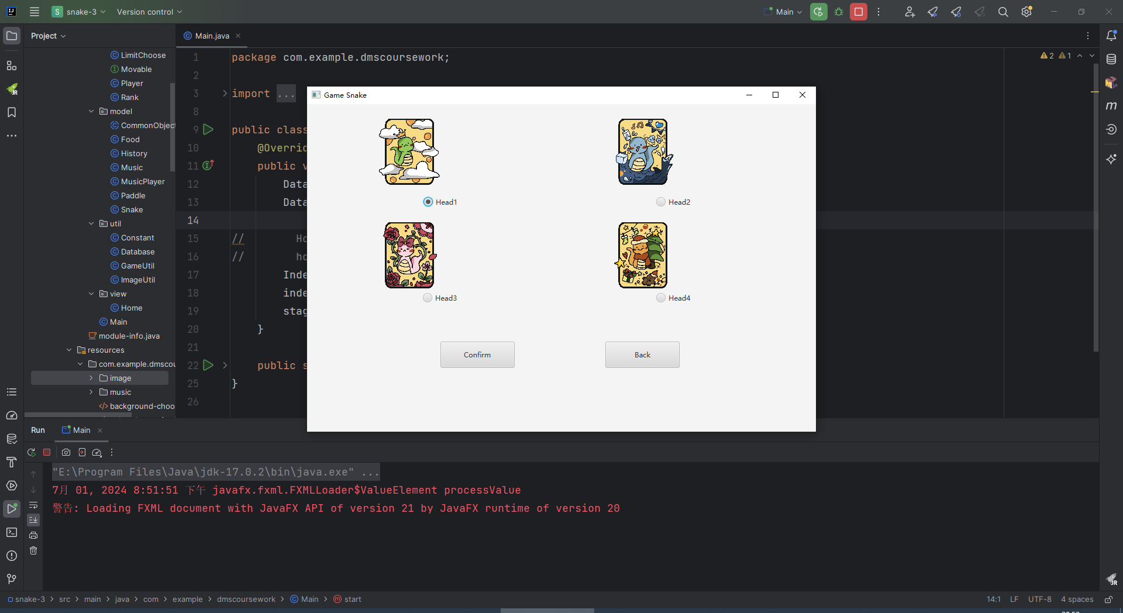Toggle soft-wrap in the console
Image resolution: width=1123 pixels, height=613 pixels.
[33, 505]
